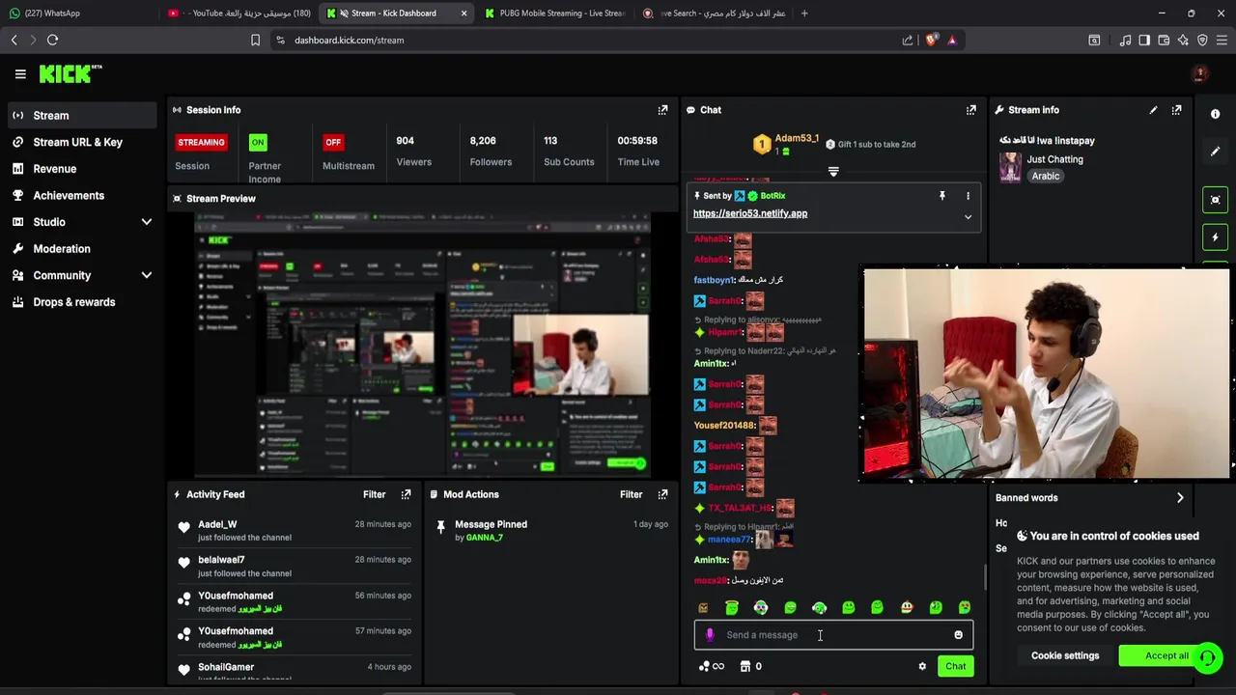Click the info icon in right toolbar

(1216, 114)
